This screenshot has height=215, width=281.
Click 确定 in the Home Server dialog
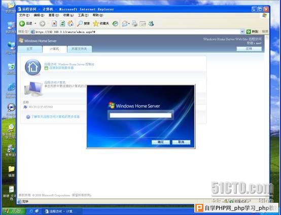tap(161, 142)
